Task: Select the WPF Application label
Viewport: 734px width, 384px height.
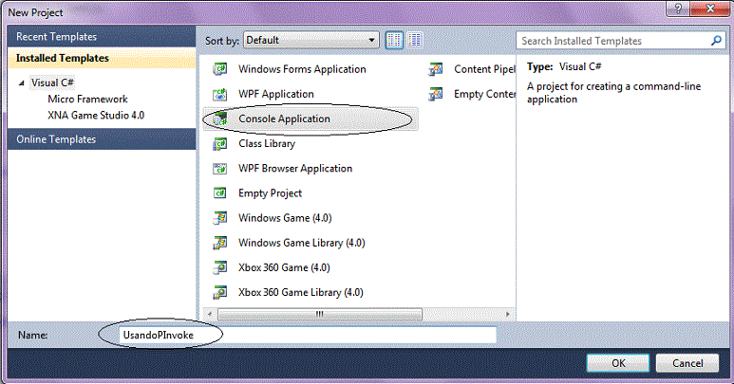Action: (x=275, y=94)
